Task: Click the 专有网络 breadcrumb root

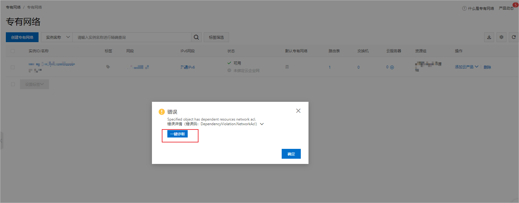Action: (13, 7)
